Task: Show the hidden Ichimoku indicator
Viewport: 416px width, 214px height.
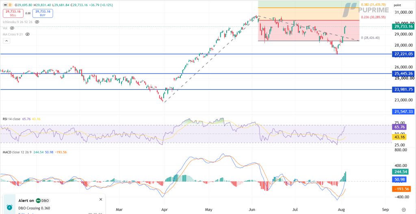Action: click(x=37, y=22)
